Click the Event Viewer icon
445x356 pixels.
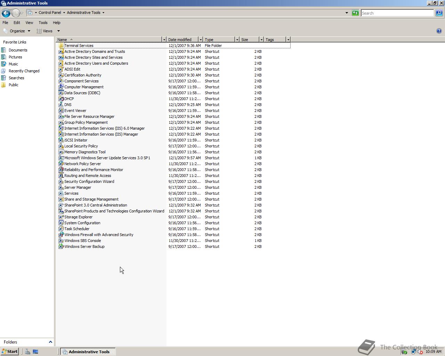61,111
